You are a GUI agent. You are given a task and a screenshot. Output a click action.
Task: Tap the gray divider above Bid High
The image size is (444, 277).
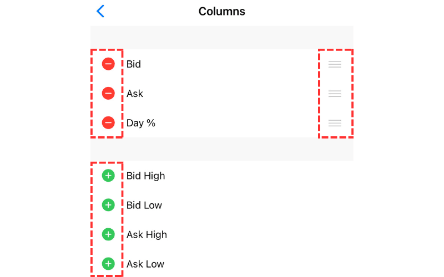(222, 149)
